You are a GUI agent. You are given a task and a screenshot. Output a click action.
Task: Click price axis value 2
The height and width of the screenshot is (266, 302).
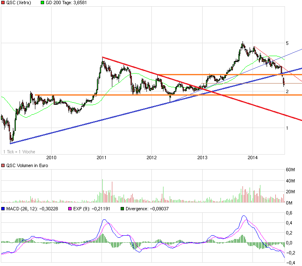point(287,91)
